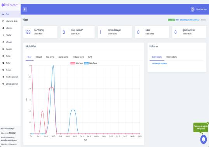Viewport: 209px width, 147px height.
Task: Click the bold balance amount in sidebar footer
Action: pos(12,133)
